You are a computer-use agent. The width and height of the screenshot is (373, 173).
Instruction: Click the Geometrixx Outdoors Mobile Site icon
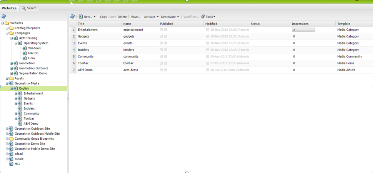pyautogui.click(x=11, y=134)
